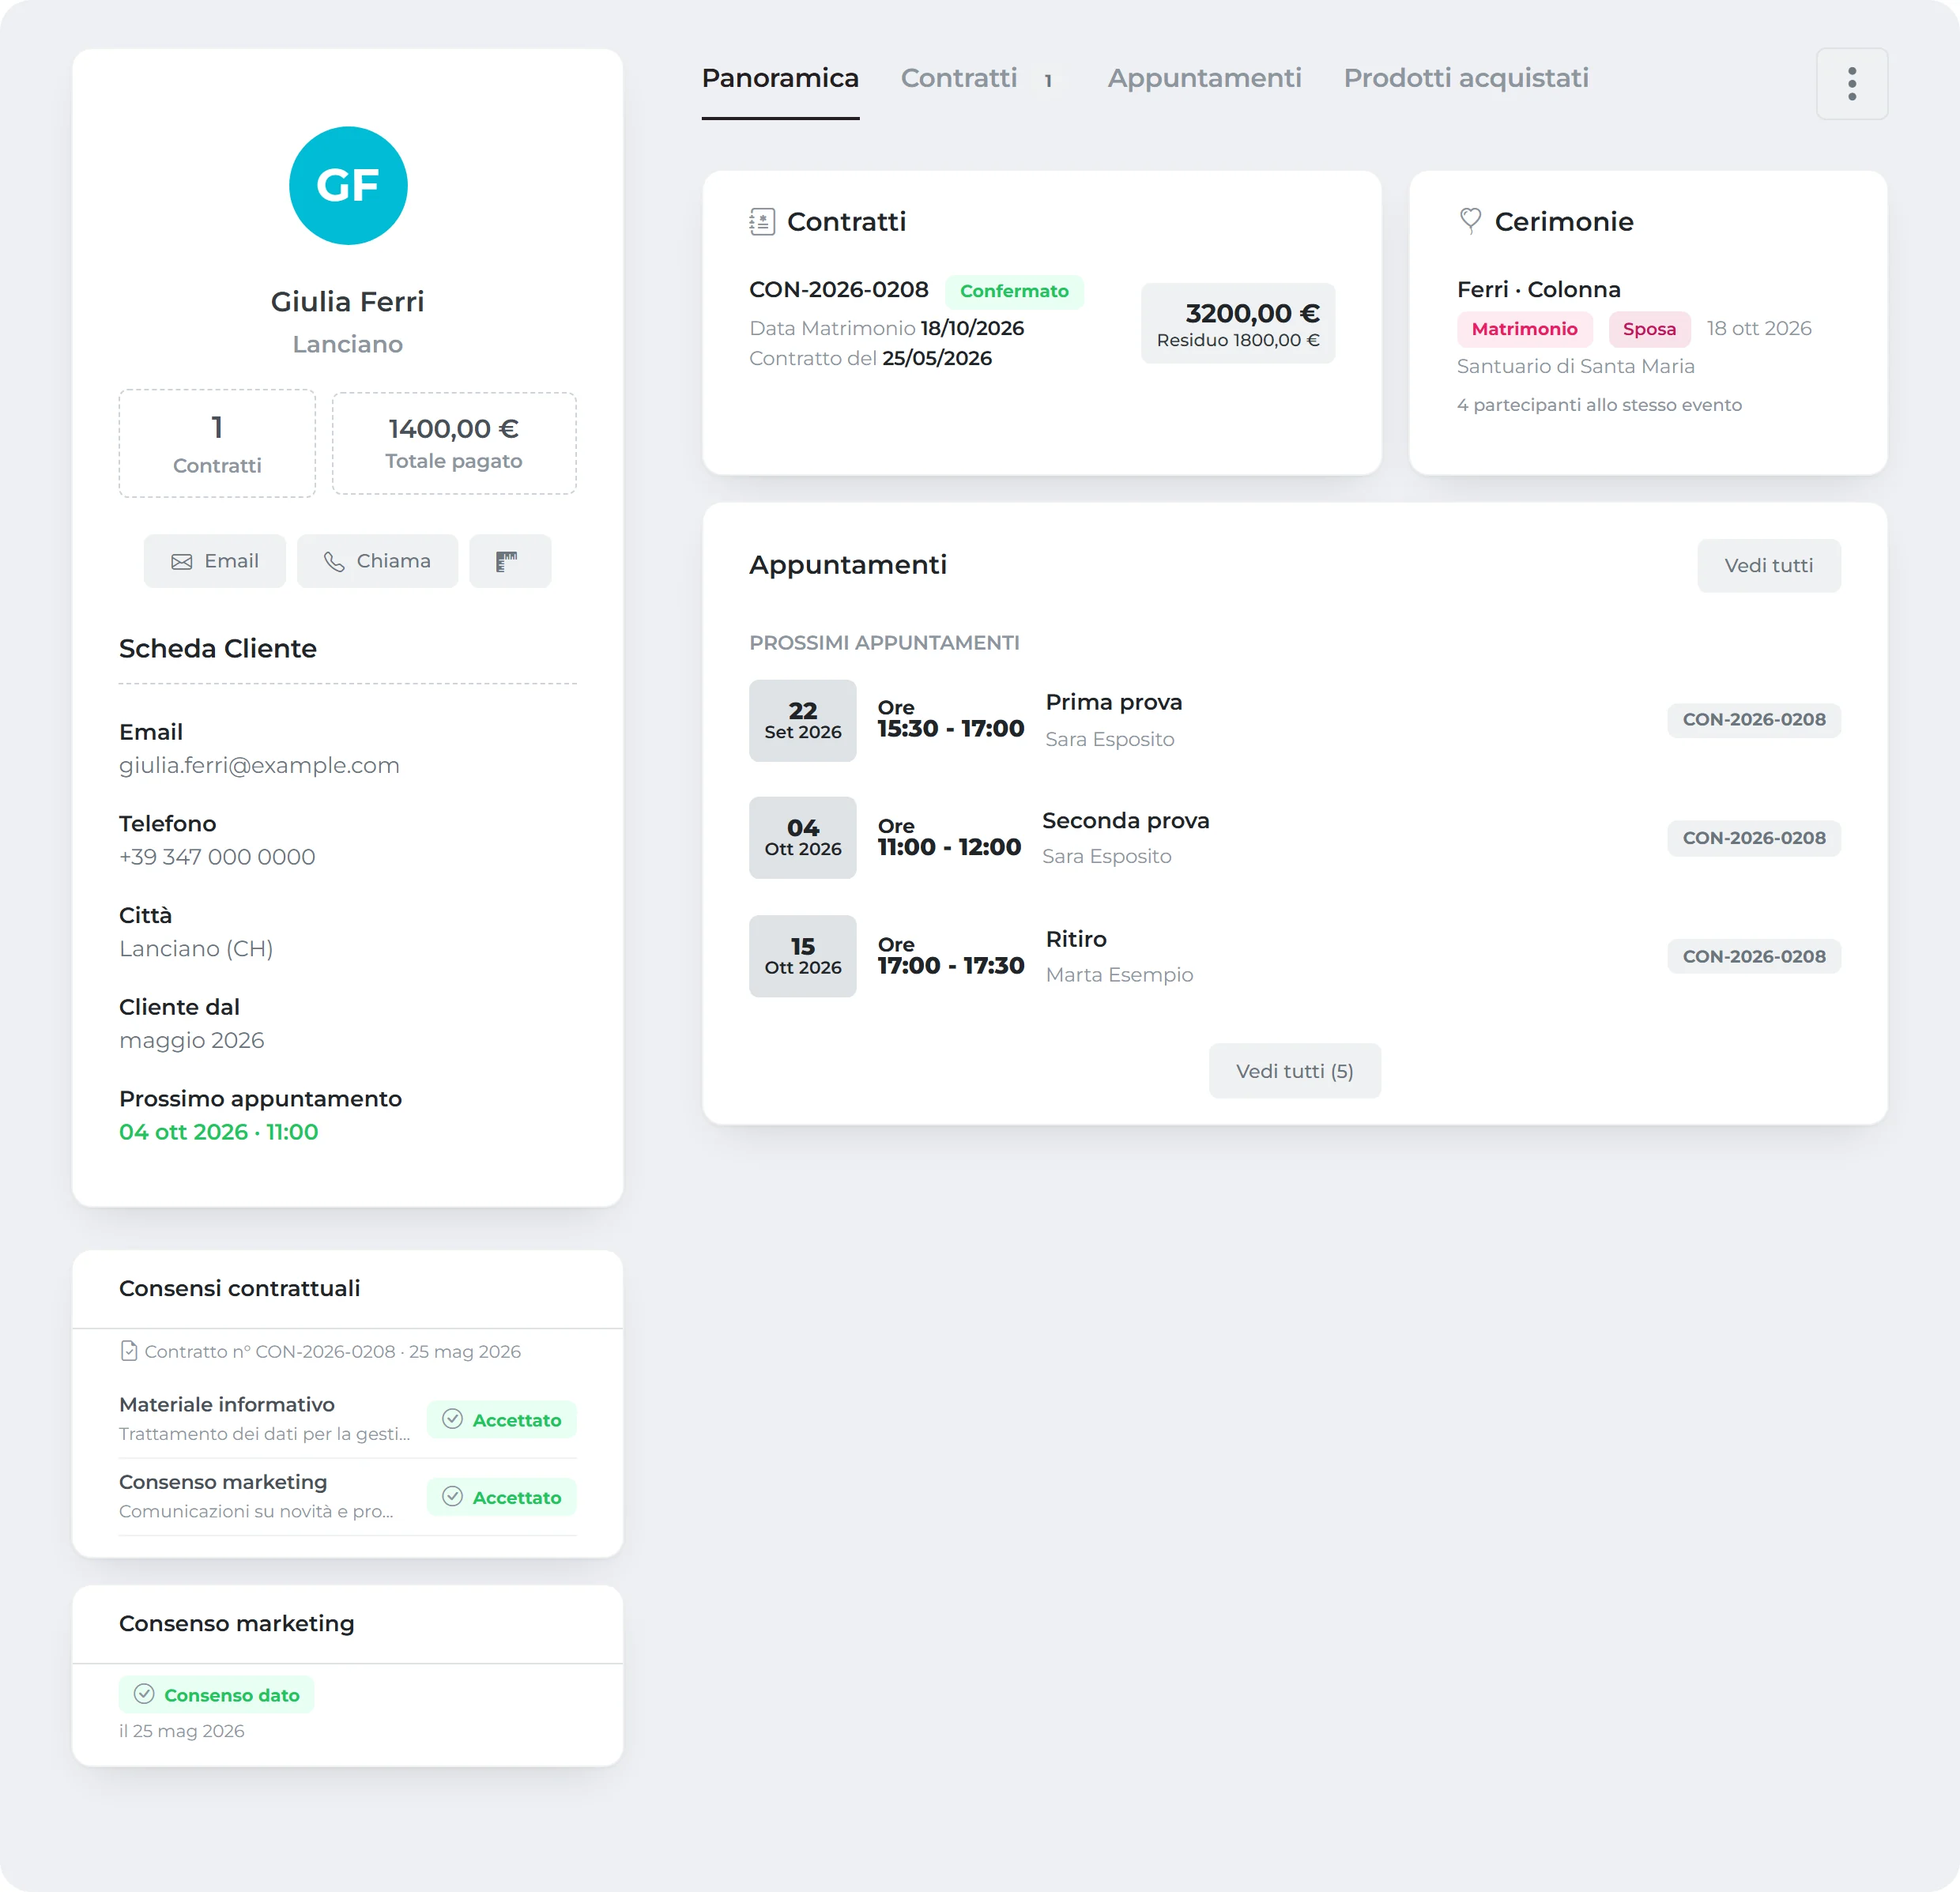Click the Sposa tag
1960x1892 pixels.
tap(1649, 329)
